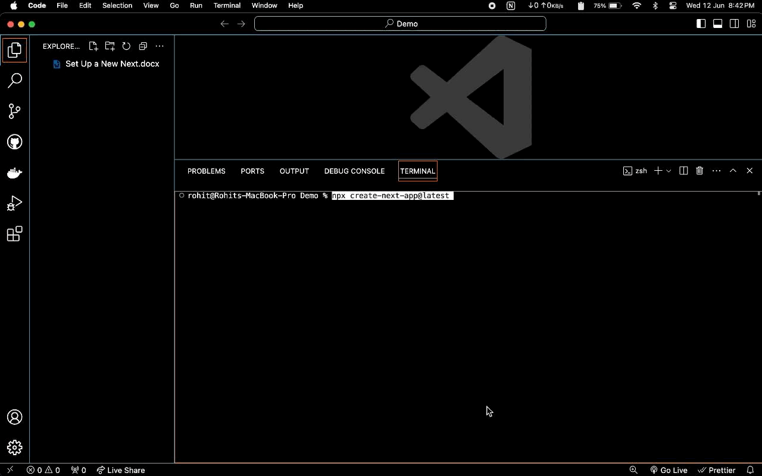Switch to the PROBLEMS tab
762x476 pixels.
(x=206, y=171)
